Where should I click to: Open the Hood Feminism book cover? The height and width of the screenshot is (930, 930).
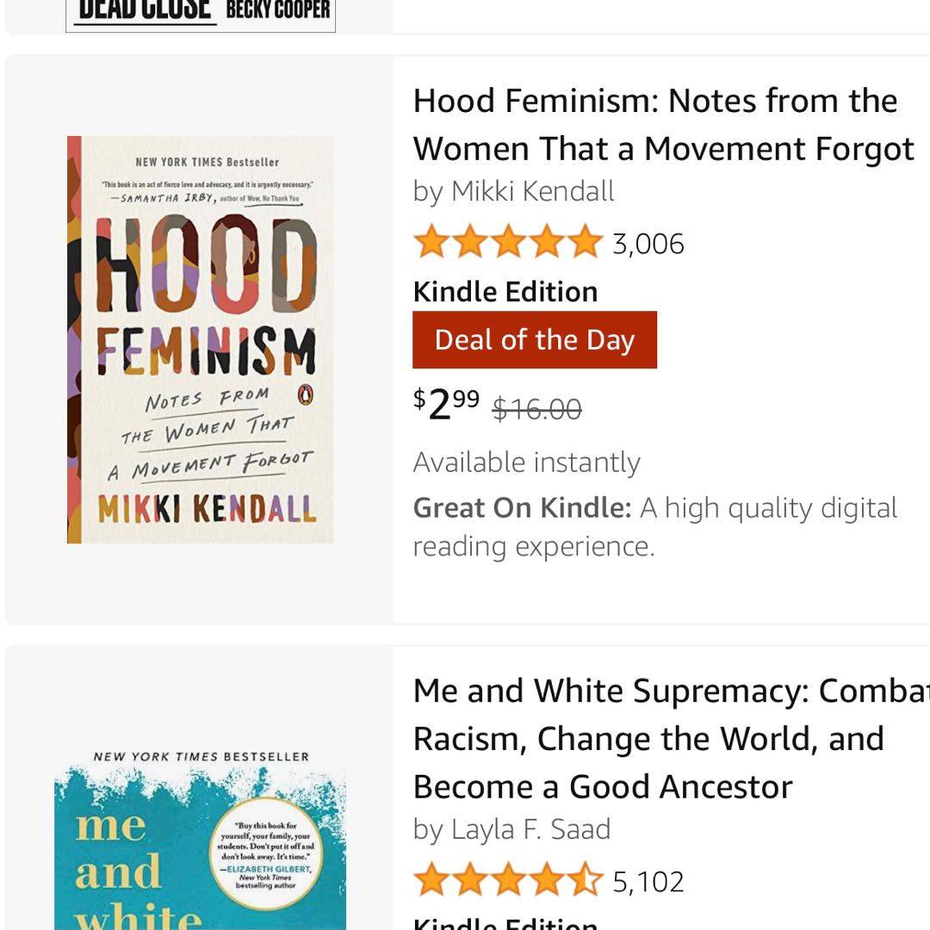[201, 339]
